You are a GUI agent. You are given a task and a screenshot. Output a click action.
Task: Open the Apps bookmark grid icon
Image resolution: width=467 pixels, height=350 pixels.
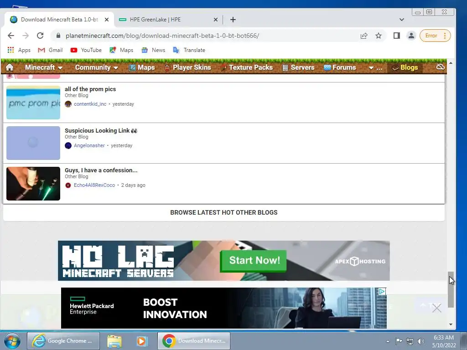pyautogui.click(x=11, y=50)
